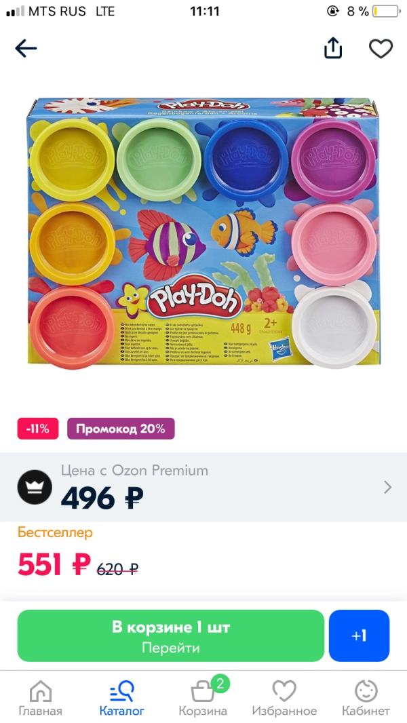Open the share icon at top
This screenshot has height=723, width=407.
click(x=333, y=47)
